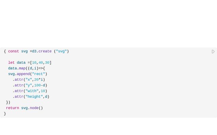217x135 pixels.
Task: Click the "let" keyword
Action: [12, 62]
